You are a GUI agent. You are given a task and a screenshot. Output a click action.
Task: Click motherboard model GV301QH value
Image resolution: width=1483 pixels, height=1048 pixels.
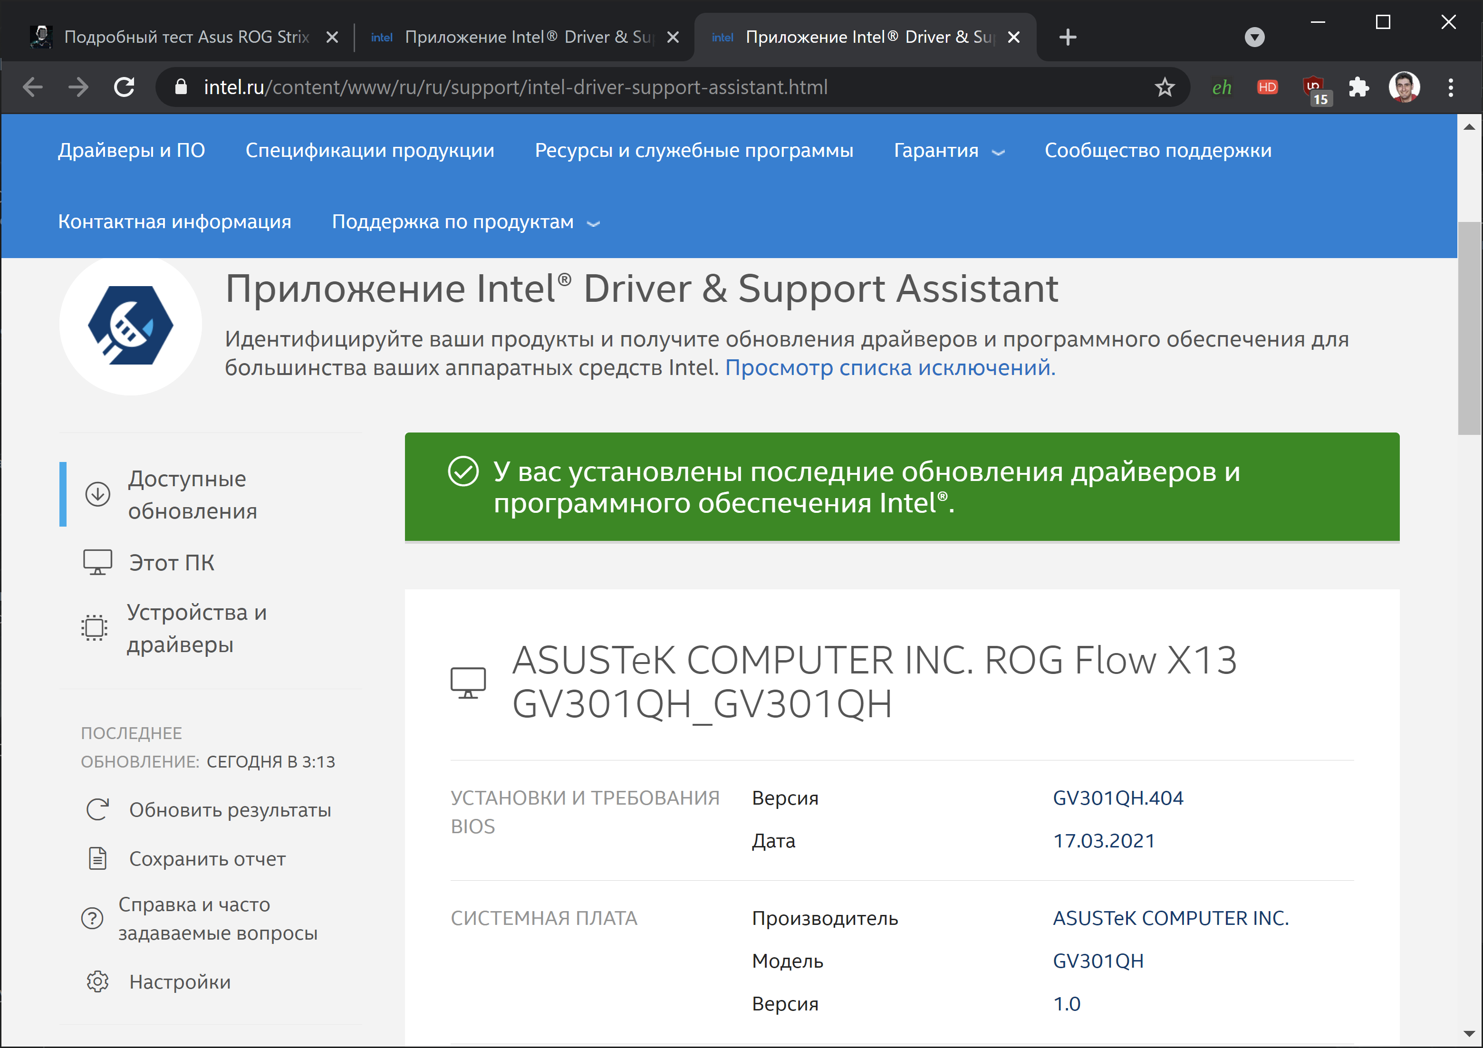point(1098,961)
